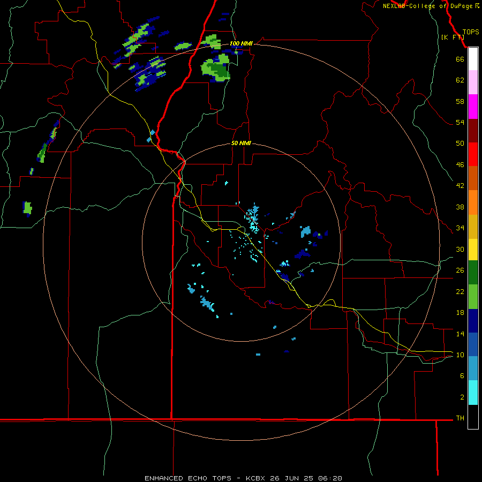Click the 62 value on the legend scale
The width and height of the screenshot is (482, 482).
(x=460, y=80)
